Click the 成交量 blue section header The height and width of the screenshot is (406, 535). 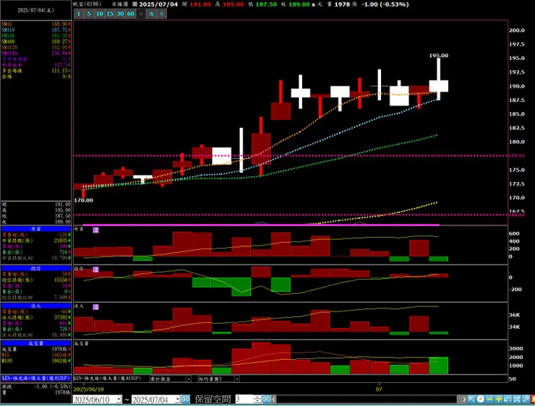tap(36, 343)
